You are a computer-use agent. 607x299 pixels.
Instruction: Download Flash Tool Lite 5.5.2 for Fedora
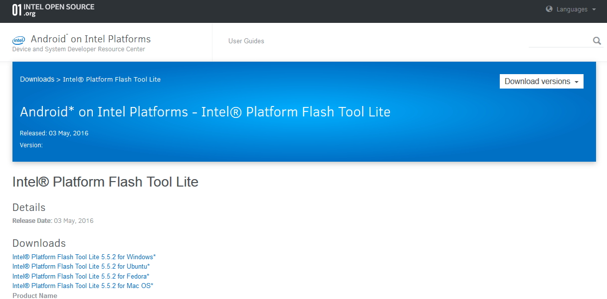[81, 276]
